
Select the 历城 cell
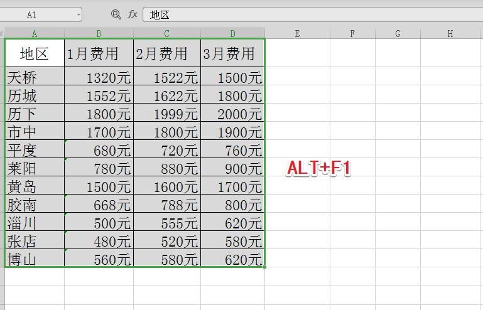35,94
